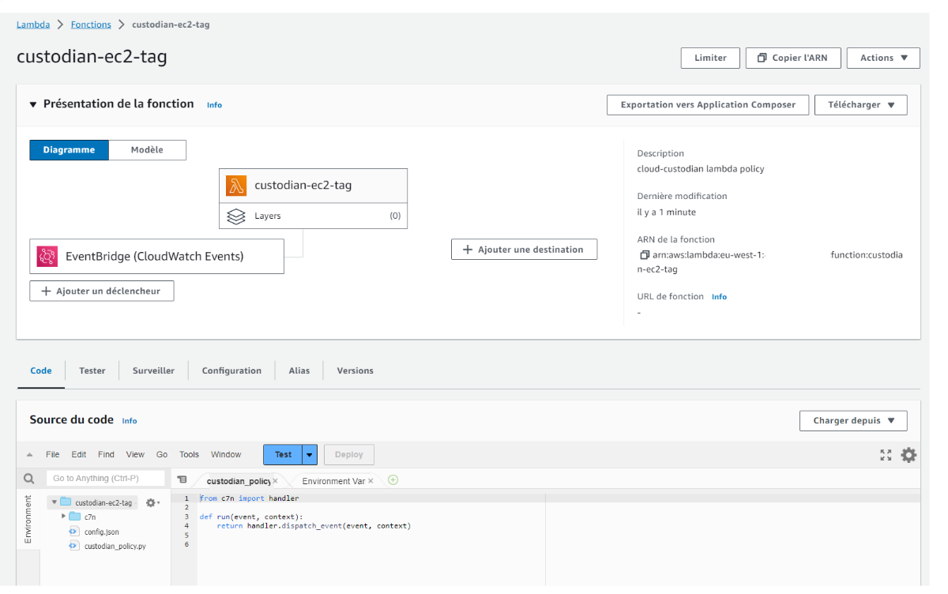This screenshot has height=594, width=948.
Task: Click the orange Lambda function icon
Action: 236,186
